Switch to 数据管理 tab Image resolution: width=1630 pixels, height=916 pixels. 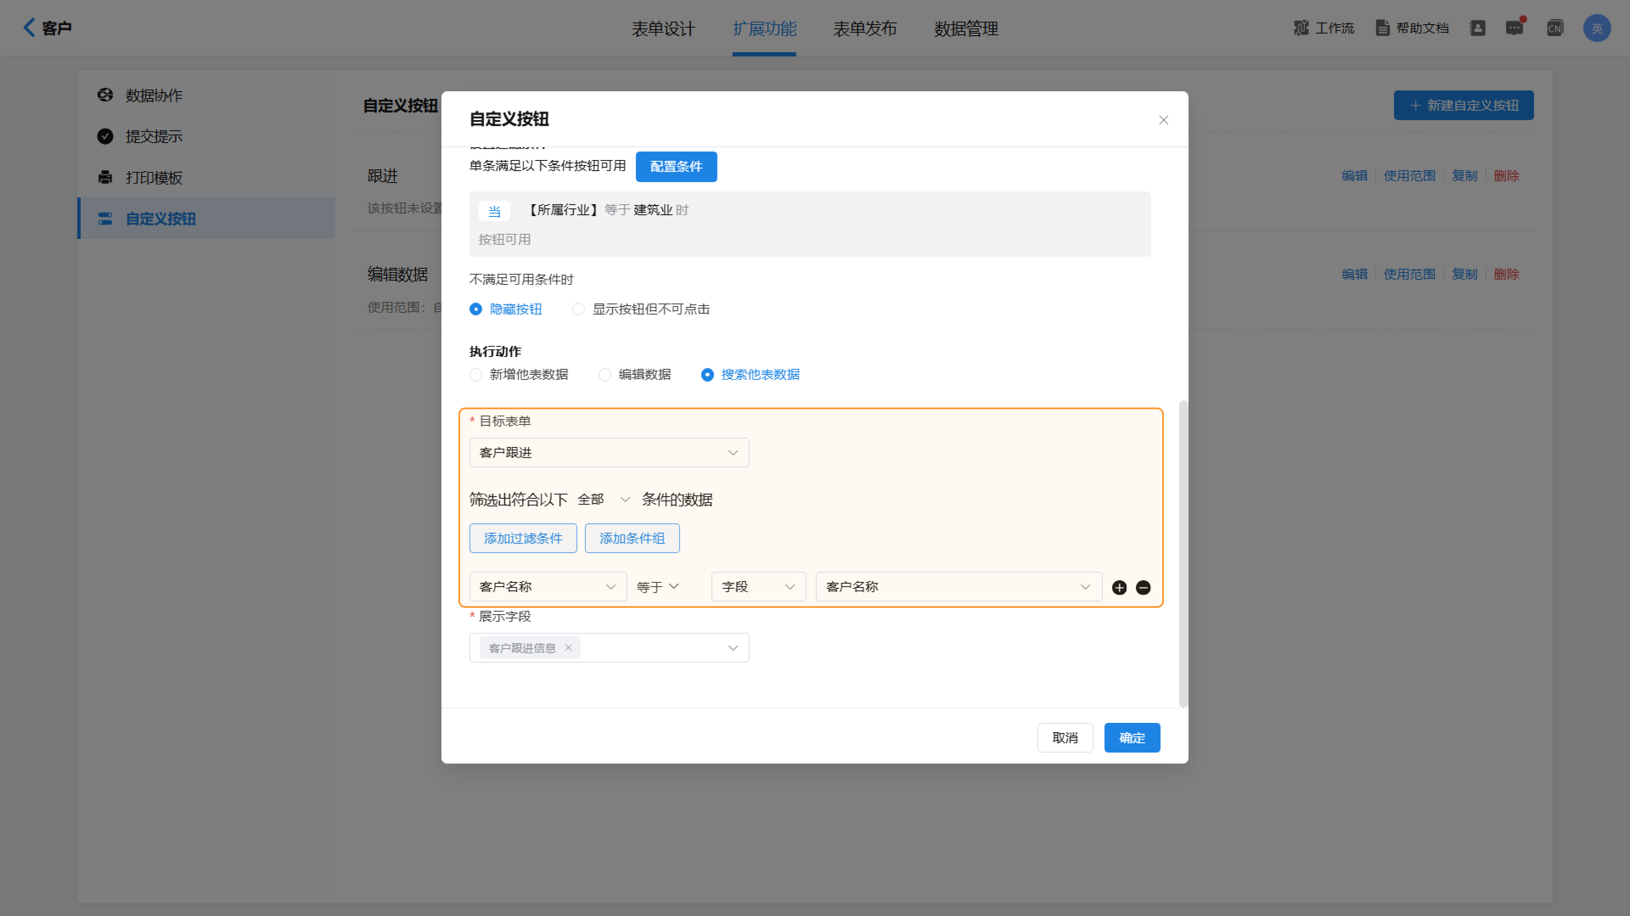966,28
